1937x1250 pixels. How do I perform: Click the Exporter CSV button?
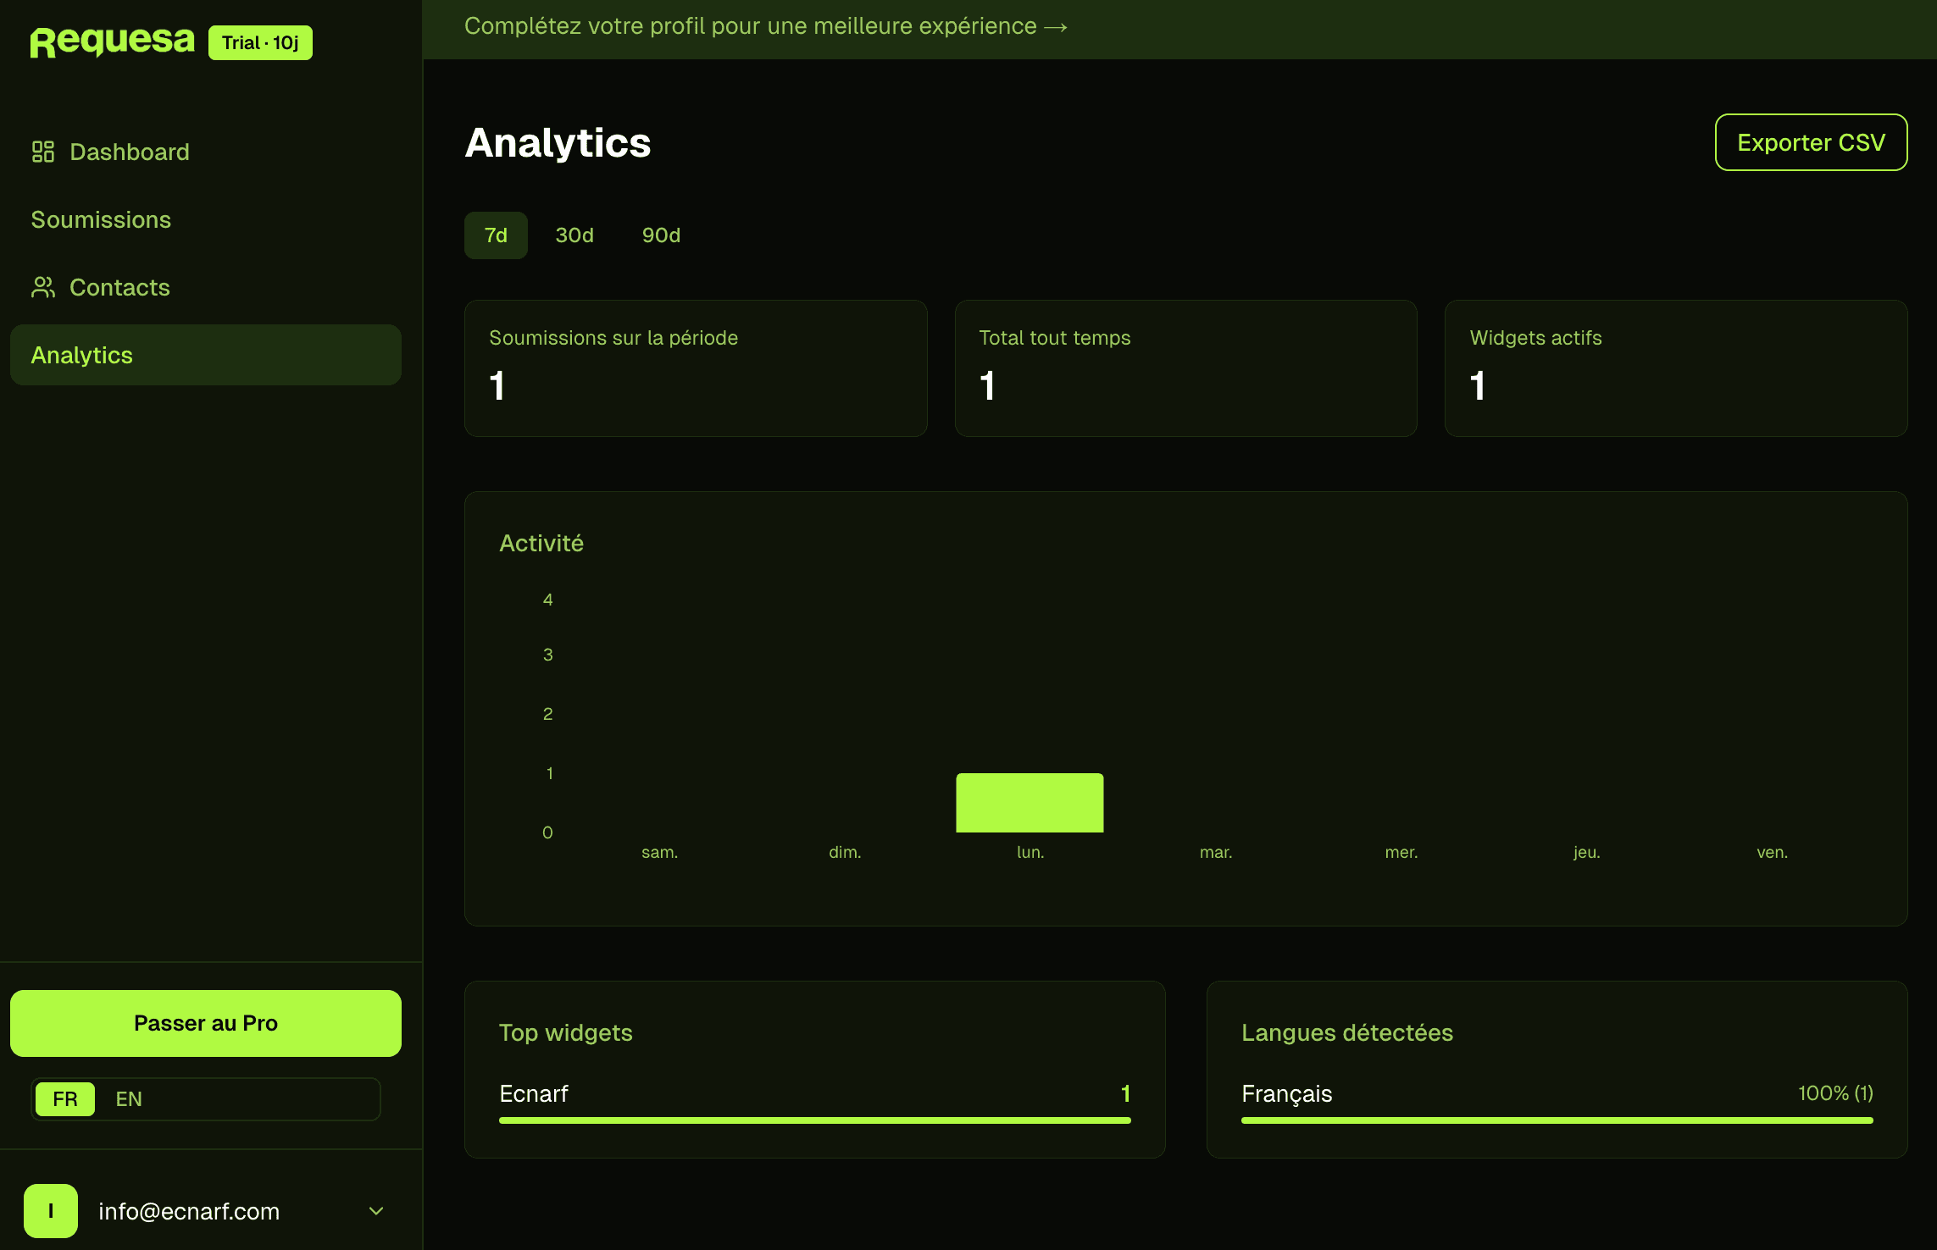click(1812, 142)
